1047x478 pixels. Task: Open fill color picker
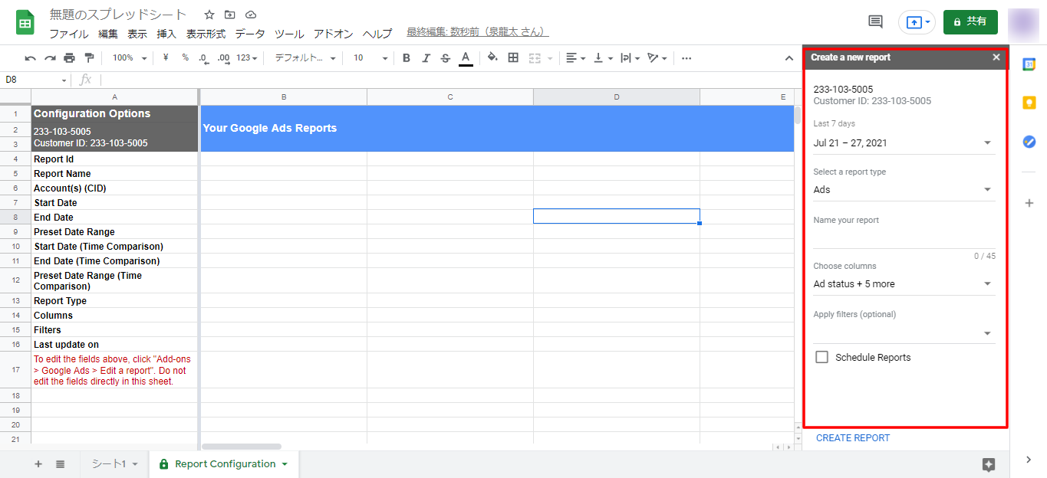tap(492, 57)
